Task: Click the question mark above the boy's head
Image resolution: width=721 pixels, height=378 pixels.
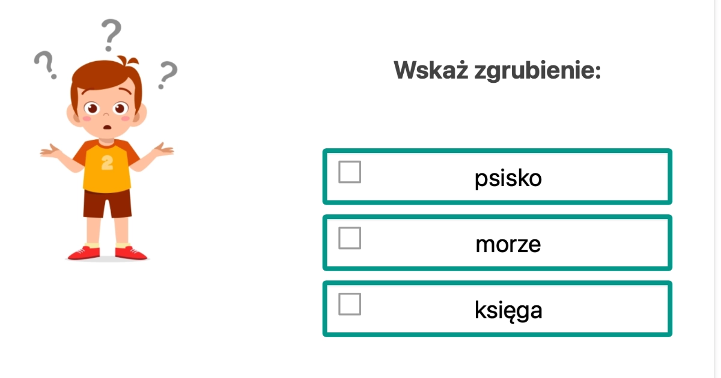Action: pos(111,35)
